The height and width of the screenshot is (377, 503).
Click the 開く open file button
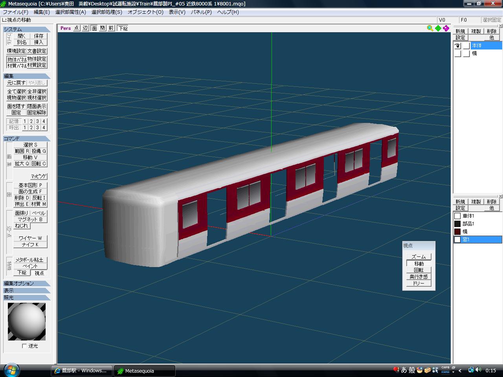pyautogui.click(x=22, y=36)
